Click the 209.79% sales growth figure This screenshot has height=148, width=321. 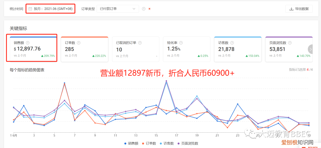coord(48,55)
